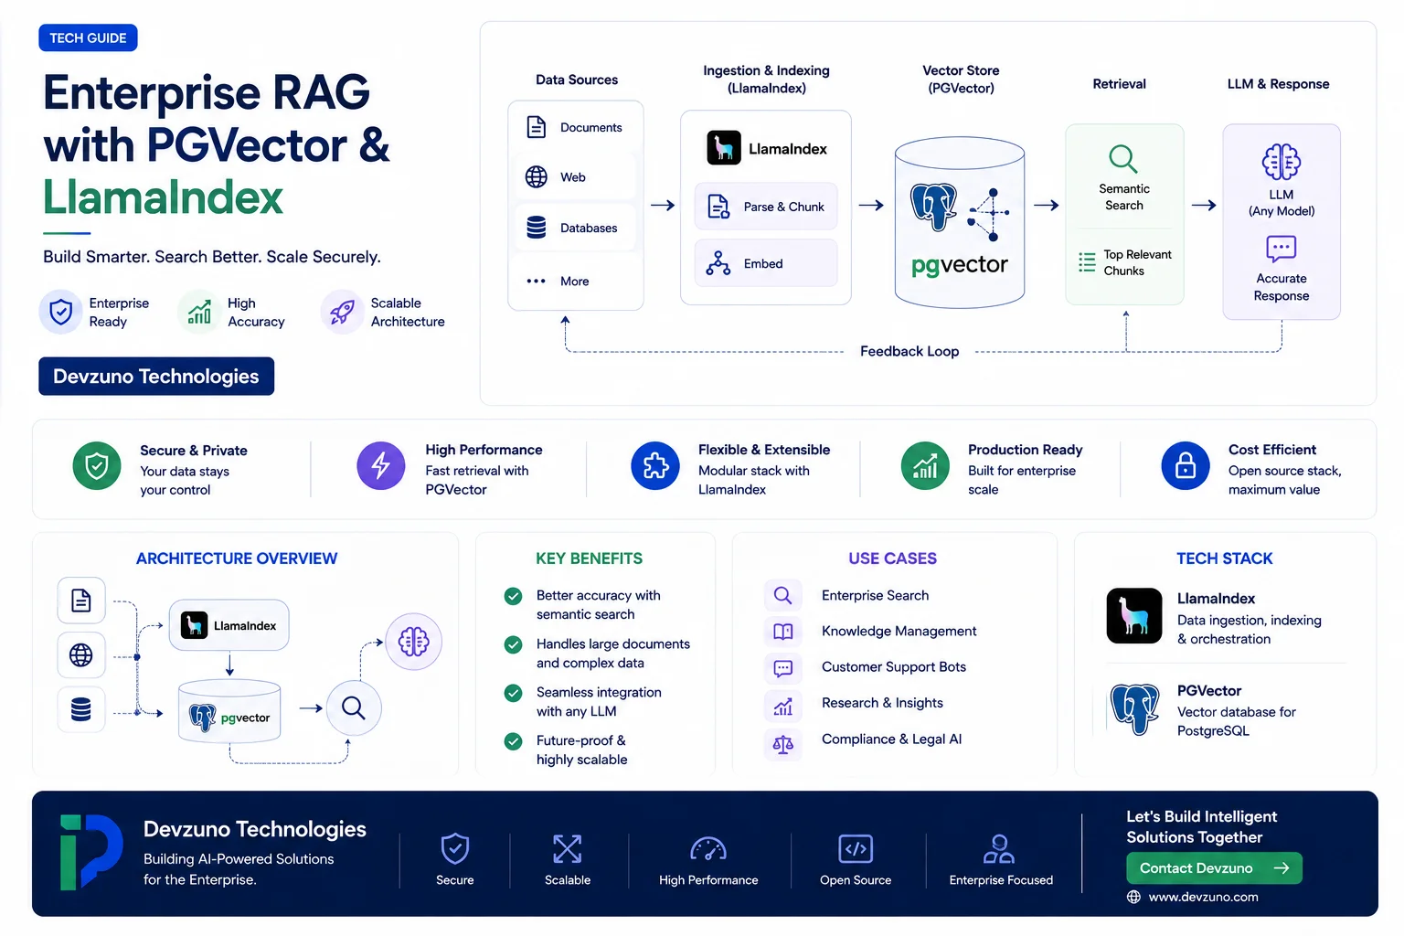Click the Customer Support Bots chat icon

click(x=783, y=668)
